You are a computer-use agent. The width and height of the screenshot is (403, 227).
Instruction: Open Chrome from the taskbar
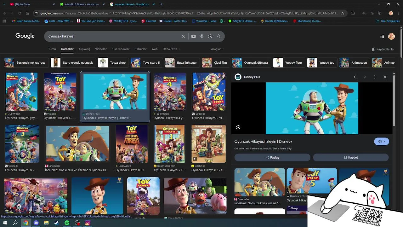click(x=26, y=223)
